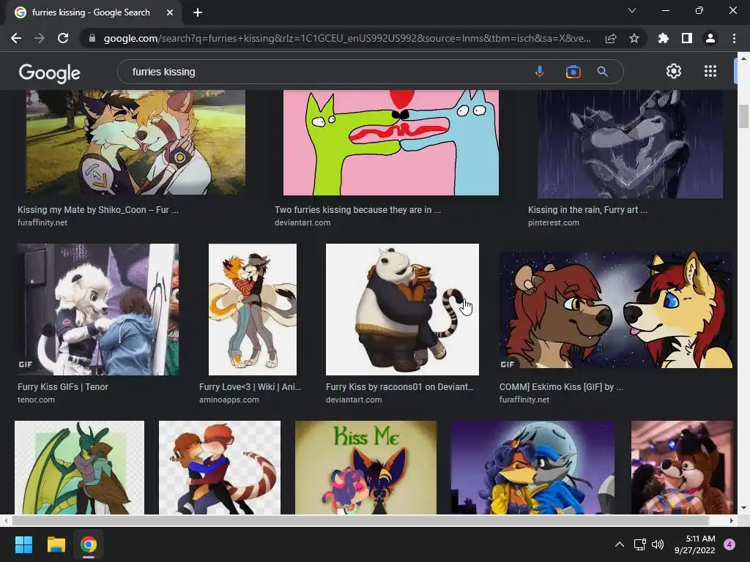Open the Chrome profile menu
750x562 pixels.
click(x=710, y=38)
